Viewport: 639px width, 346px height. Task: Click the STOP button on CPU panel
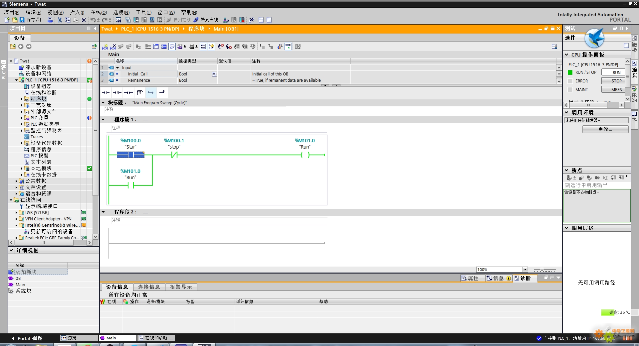(613, 81)
